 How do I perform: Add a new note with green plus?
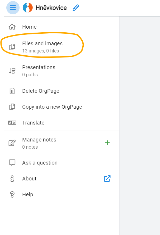pyautogui.click(x=107, y=143)
